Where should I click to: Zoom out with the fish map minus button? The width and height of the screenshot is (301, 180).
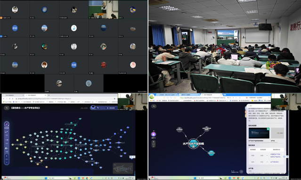pos(7,162)
